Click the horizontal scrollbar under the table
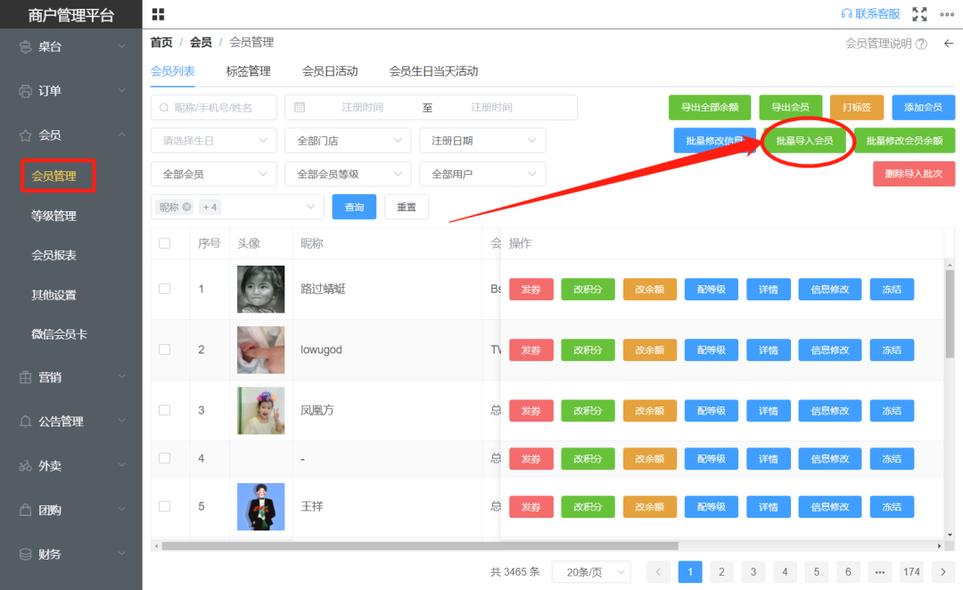The image size is (963, 590). pos(420,545)
